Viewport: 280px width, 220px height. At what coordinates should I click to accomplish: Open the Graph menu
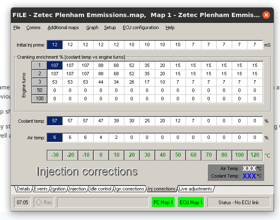click(92, 27)
